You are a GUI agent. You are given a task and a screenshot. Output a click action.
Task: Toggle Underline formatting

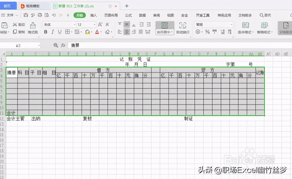pyautogui.click(x=60, y=32)
